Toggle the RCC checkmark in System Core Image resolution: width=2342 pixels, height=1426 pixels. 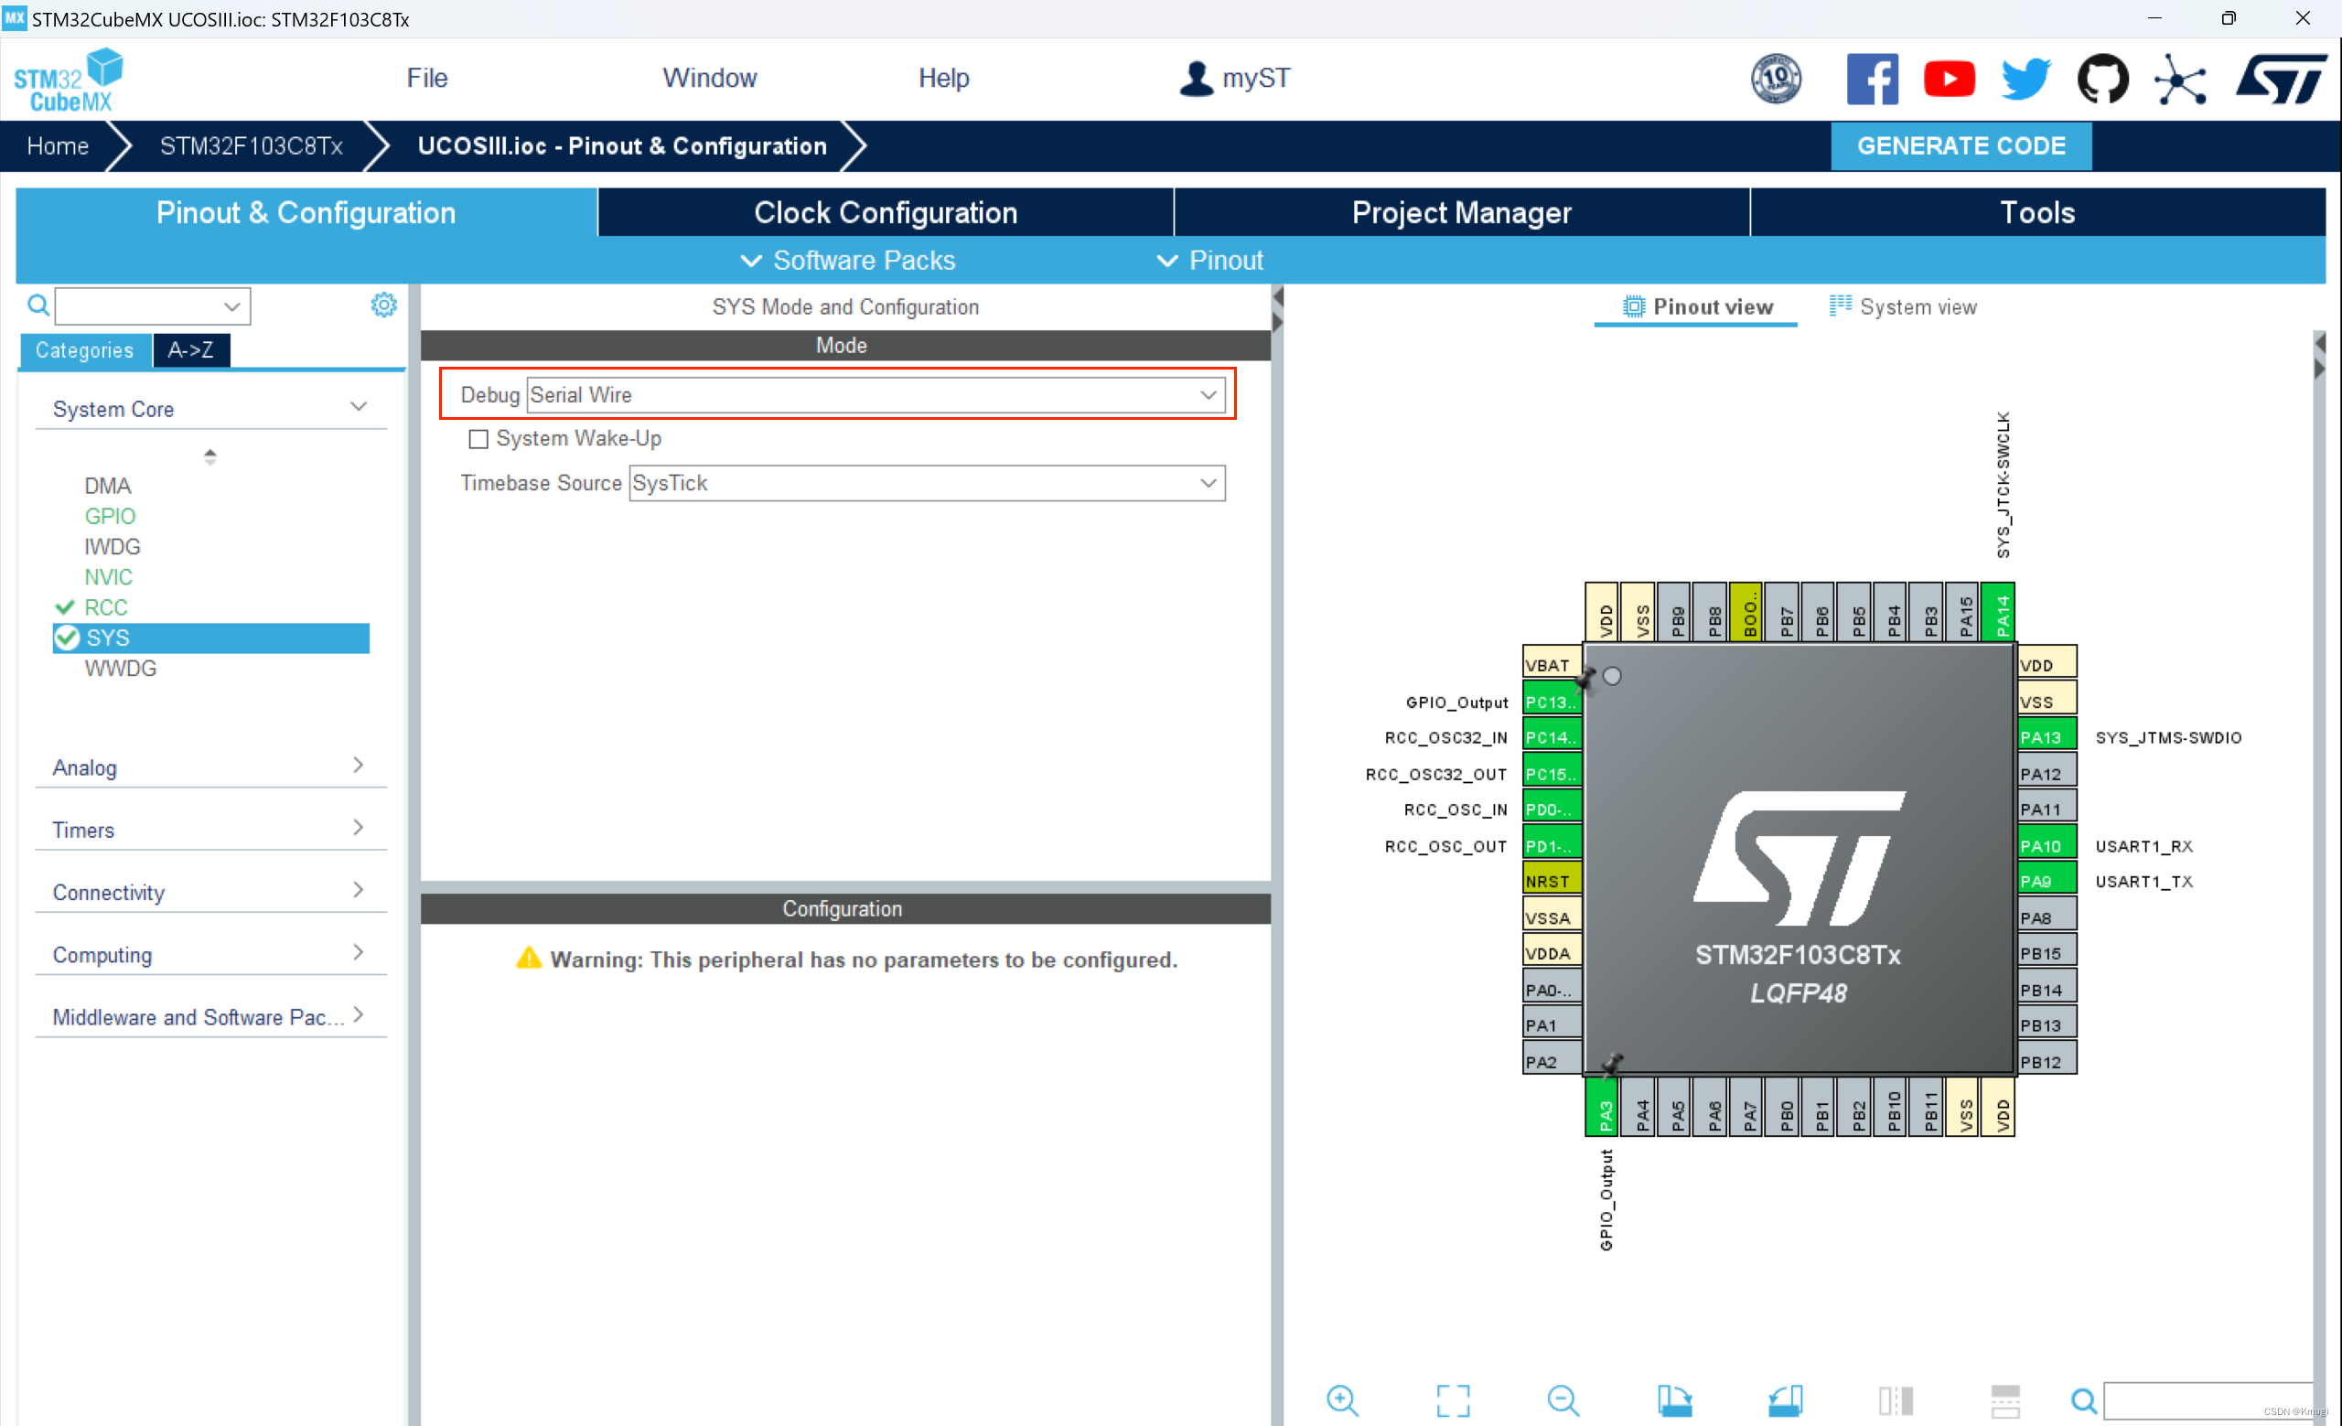click(x=66, y=607)
